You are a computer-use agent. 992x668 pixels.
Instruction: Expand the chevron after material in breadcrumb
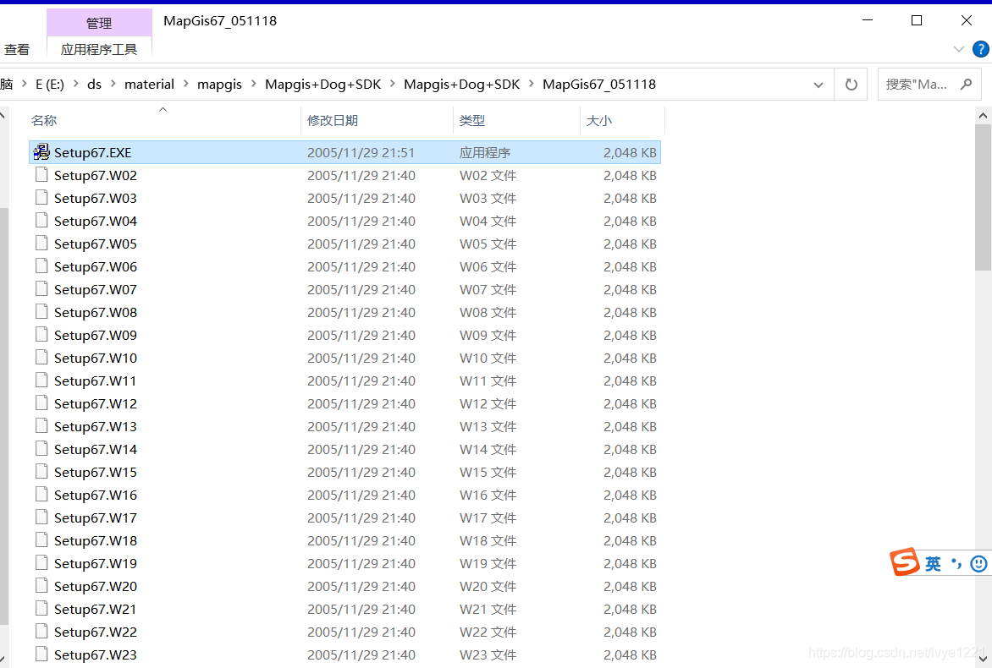186,84
